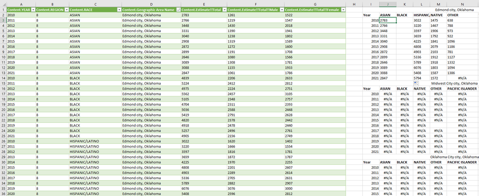Open the Content.Estimate!!Total!!Female filter dropdown

coord(343,10)
